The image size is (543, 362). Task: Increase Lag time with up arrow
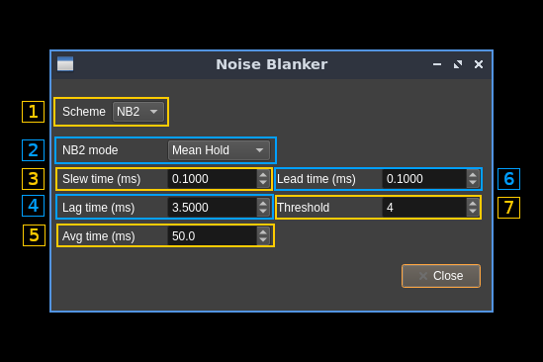pyautogui.click(x=263, y=204)
